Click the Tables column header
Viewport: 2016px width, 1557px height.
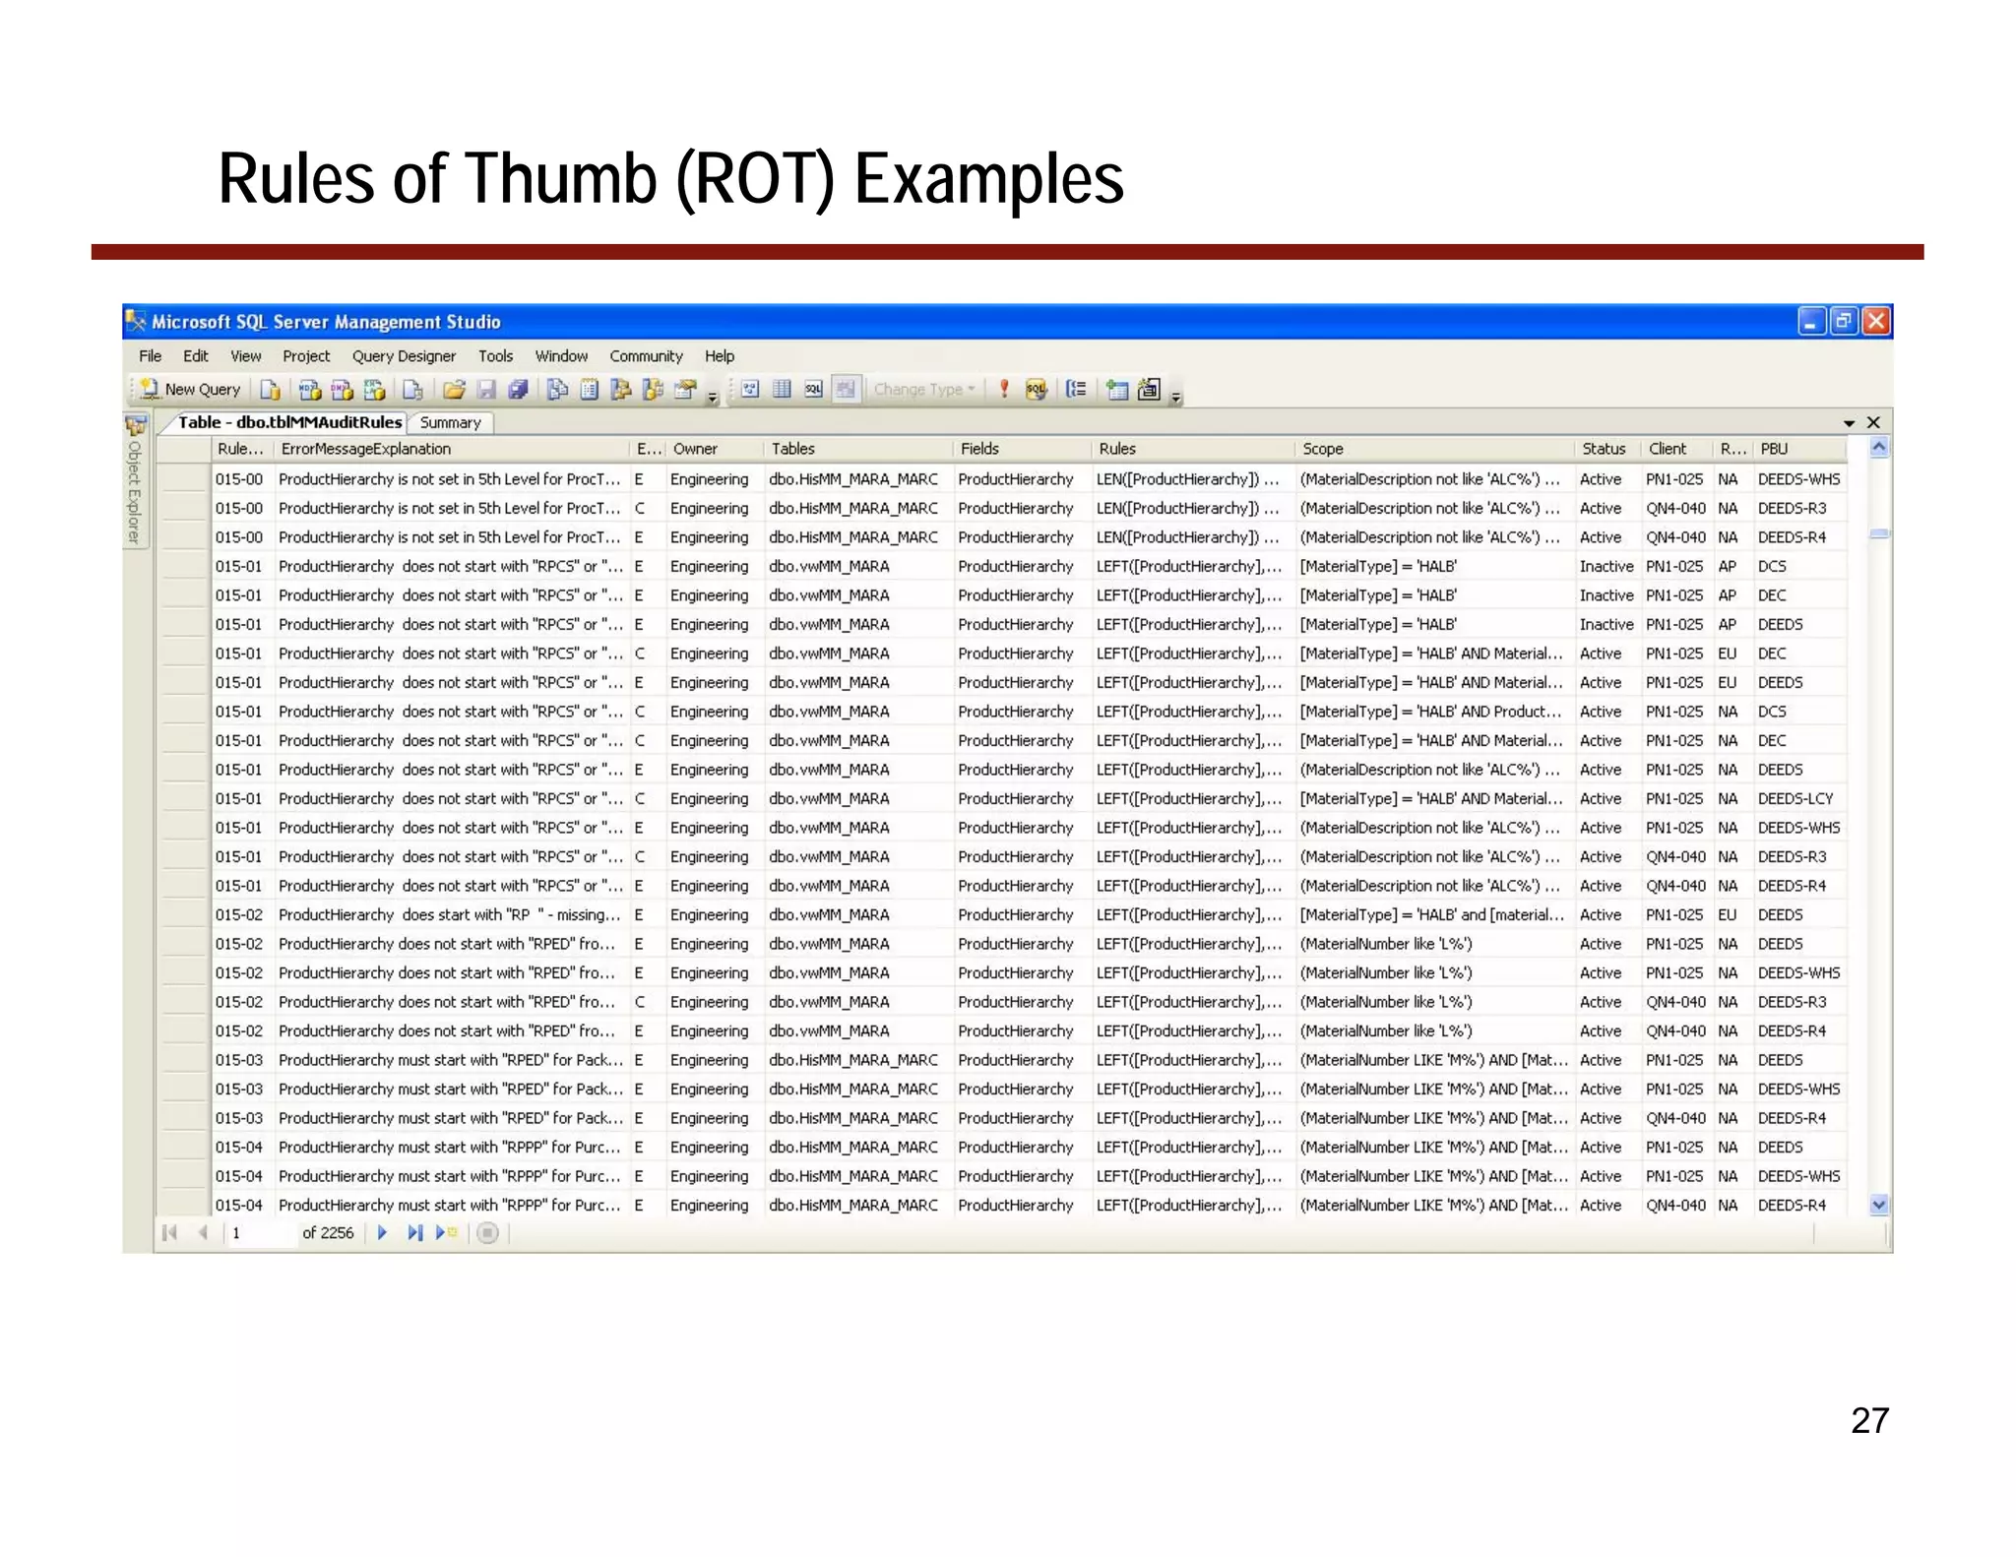(x=857, y=449)
